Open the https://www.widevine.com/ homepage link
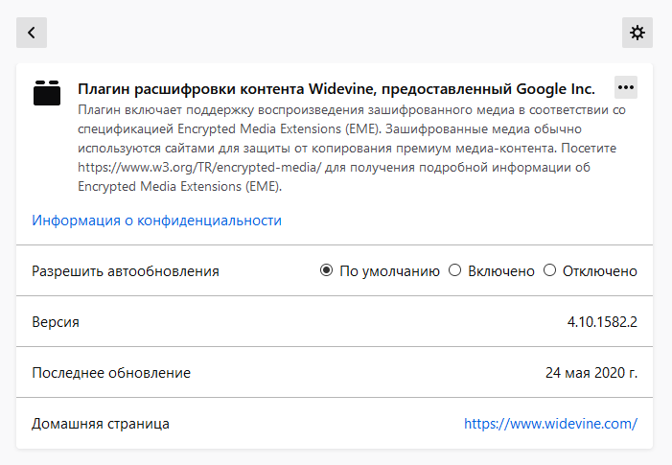 coord(550,424)
